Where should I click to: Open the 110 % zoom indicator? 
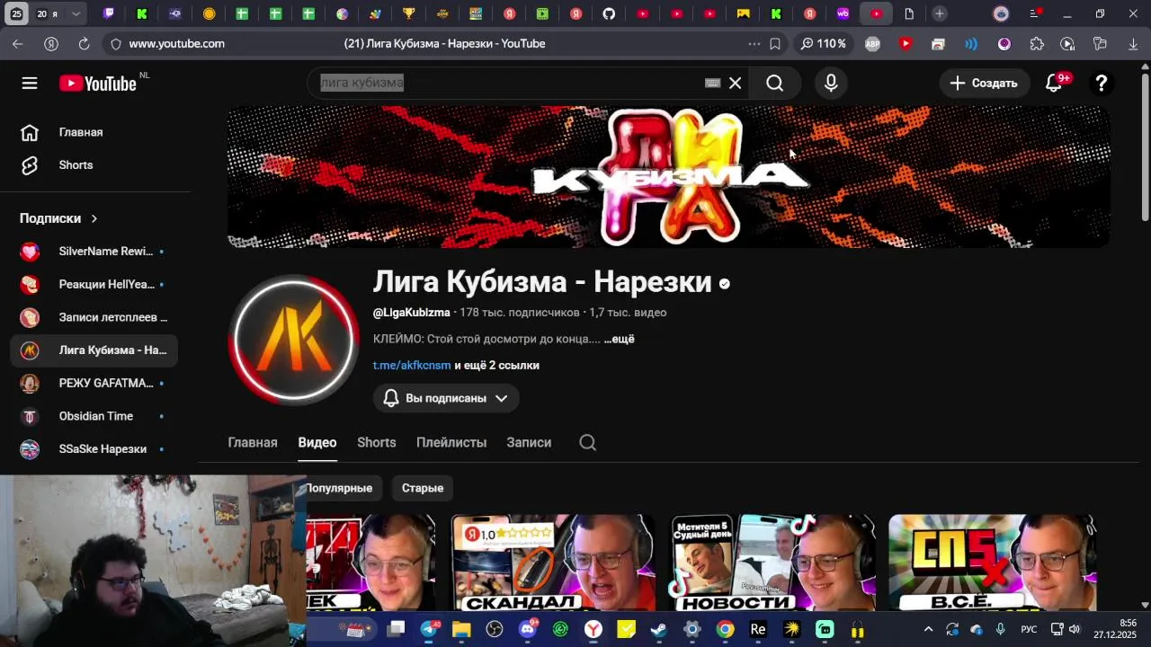pos(824,43)
